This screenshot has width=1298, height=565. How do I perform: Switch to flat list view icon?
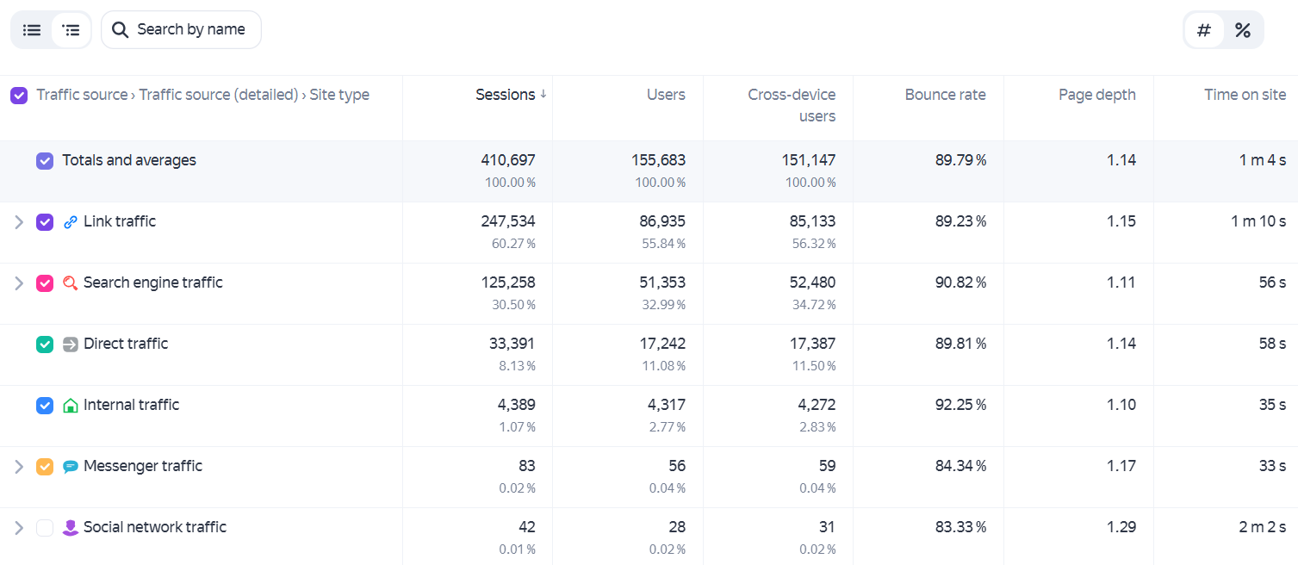(x=32, y=30)
